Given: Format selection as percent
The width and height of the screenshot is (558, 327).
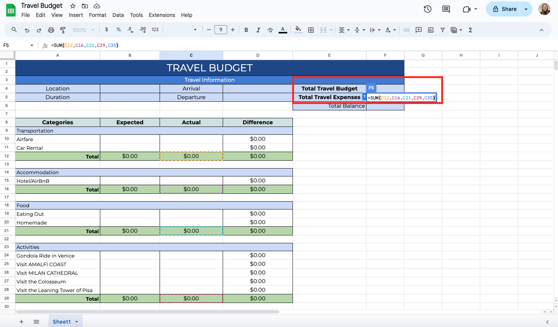Looking at the screenshot, I should point(118,30).
